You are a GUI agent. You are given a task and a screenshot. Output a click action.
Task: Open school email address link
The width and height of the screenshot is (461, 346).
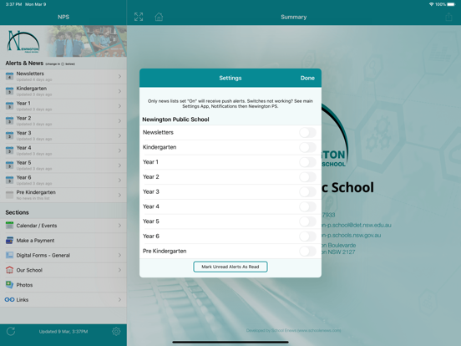pos(357,225)
